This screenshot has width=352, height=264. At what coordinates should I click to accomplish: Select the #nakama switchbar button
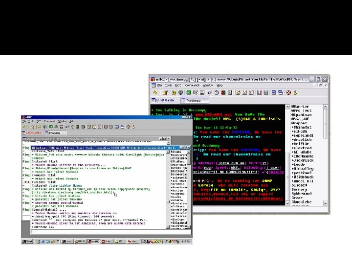(55, 133)
